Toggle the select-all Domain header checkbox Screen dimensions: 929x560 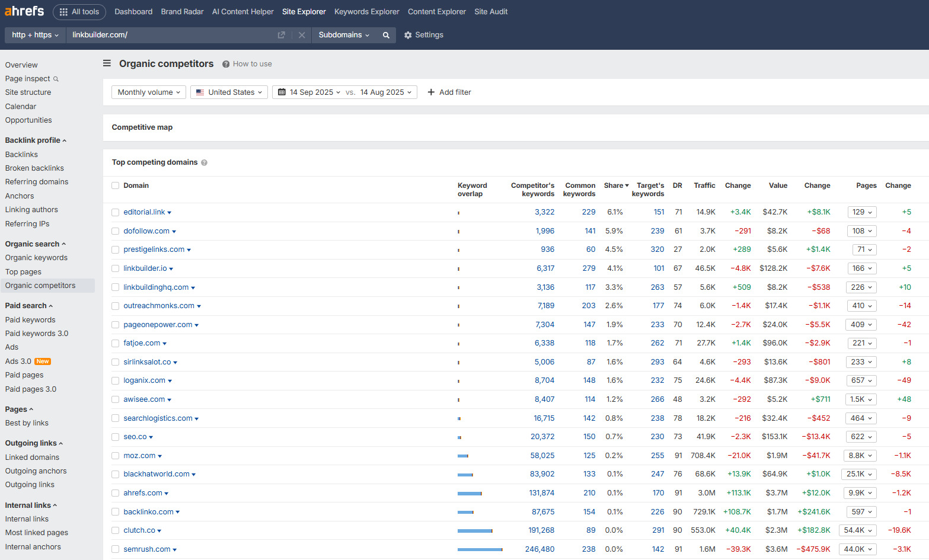(116, 185)
